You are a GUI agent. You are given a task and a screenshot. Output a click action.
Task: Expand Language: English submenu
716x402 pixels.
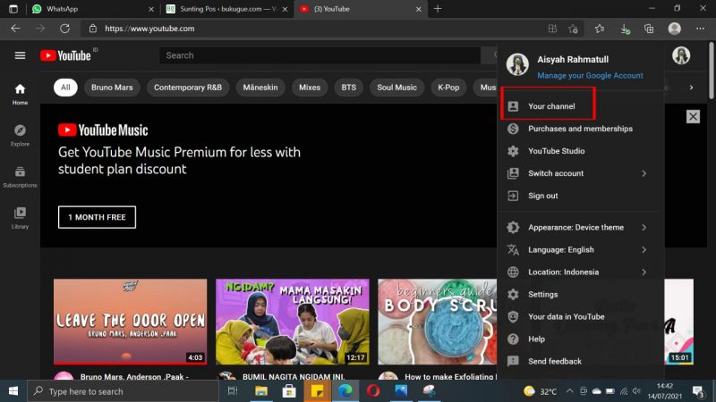580,250
